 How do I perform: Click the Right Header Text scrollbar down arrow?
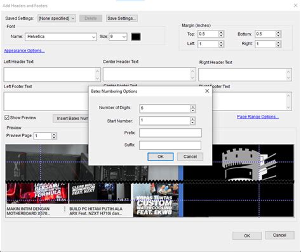pyautogui.click(x=288, y=77)
